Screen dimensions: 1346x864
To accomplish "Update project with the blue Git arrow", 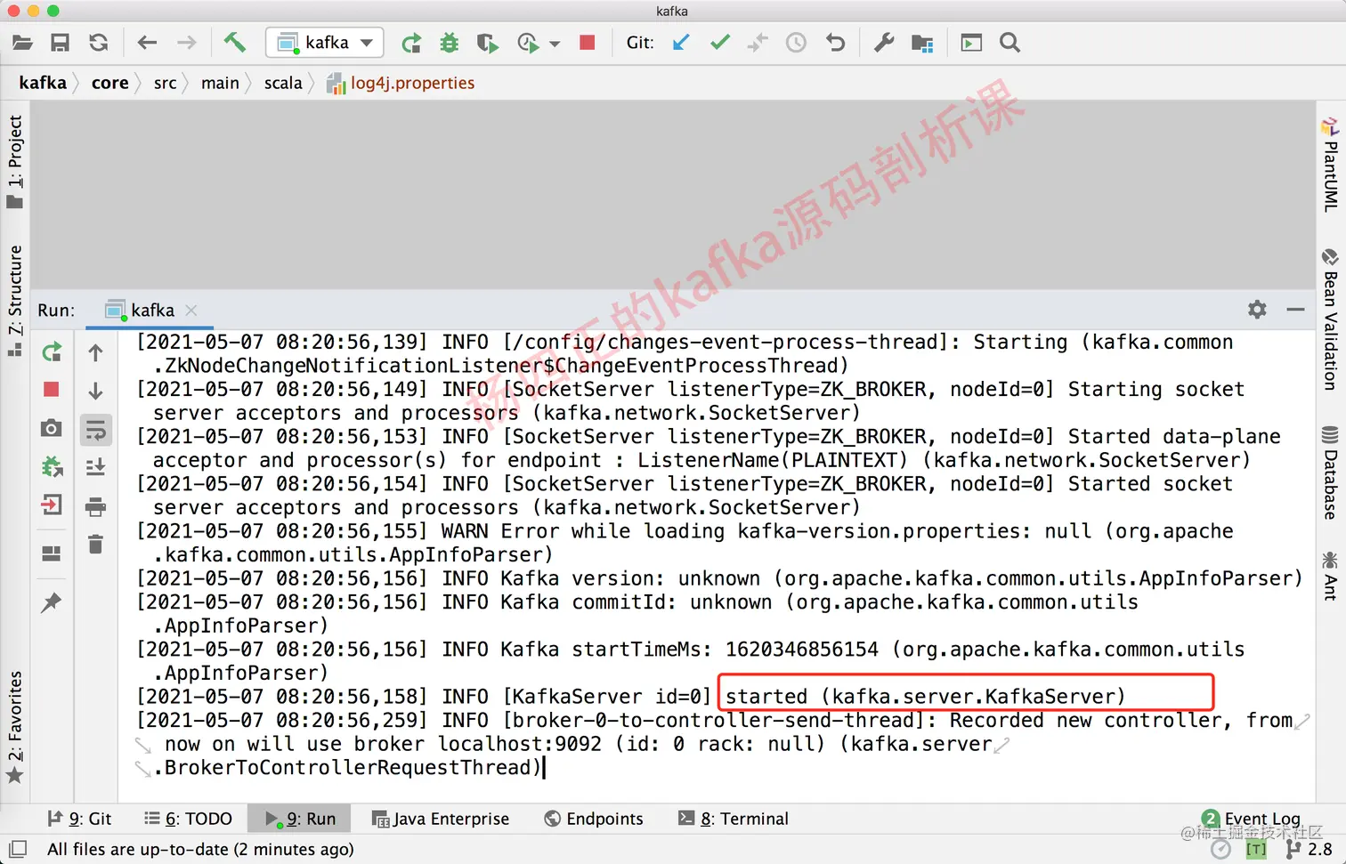I will 681,43.
